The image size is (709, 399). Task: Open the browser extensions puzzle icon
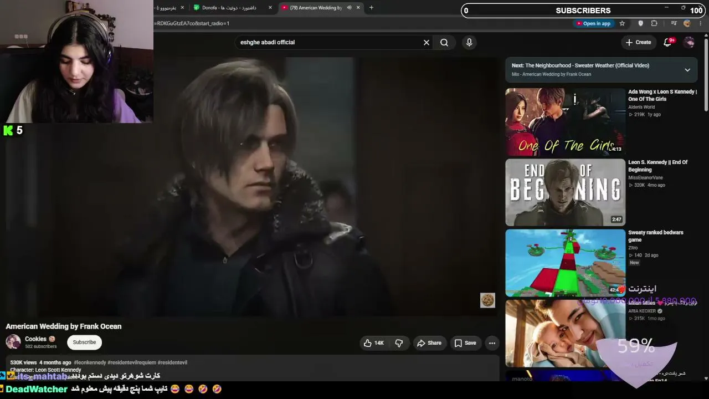click(x=654, y=23)
